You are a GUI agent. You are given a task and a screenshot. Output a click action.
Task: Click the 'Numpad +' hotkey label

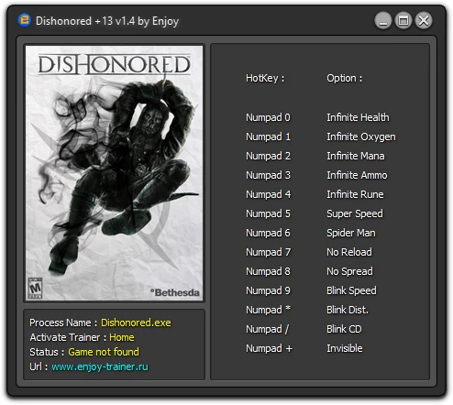click(269, 348)
